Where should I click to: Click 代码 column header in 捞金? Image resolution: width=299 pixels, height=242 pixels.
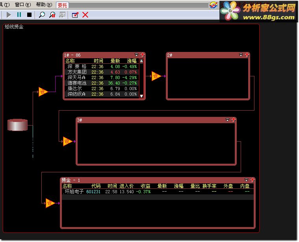click(x=96, y=186)
